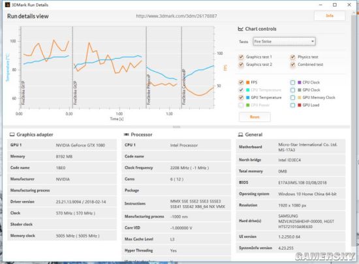Enable the GPU Load checkbox

292,105
